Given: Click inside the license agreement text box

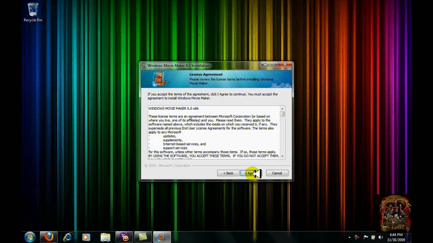Looking at the screenshot, I should (213, 132).
